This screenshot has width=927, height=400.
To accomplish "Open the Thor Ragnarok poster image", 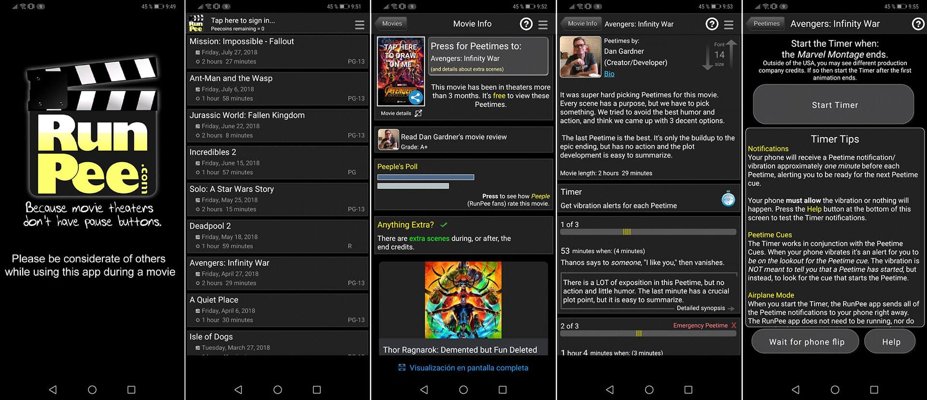I will point(463,300).
